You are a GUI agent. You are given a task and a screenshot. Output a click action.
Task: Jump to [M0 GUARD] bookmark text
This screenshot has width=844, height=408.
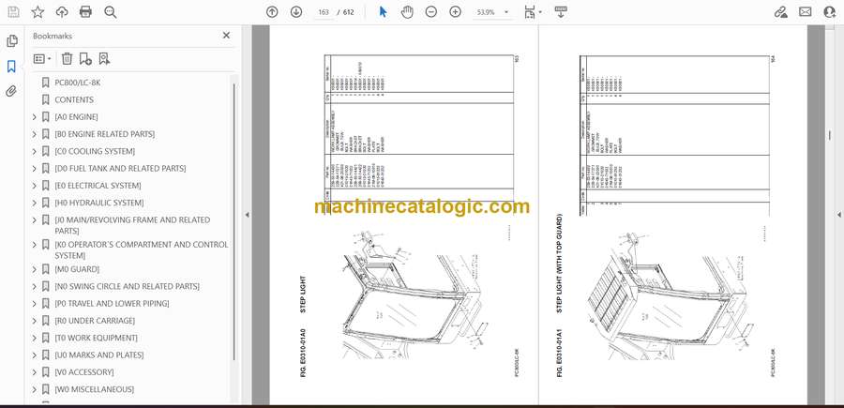click(x=77, y=269)
